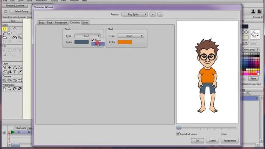Select the thick squiggle brush draw tool
Image resolution: width=265 pixels, height=149 pixels.
[x=5, y=37]
